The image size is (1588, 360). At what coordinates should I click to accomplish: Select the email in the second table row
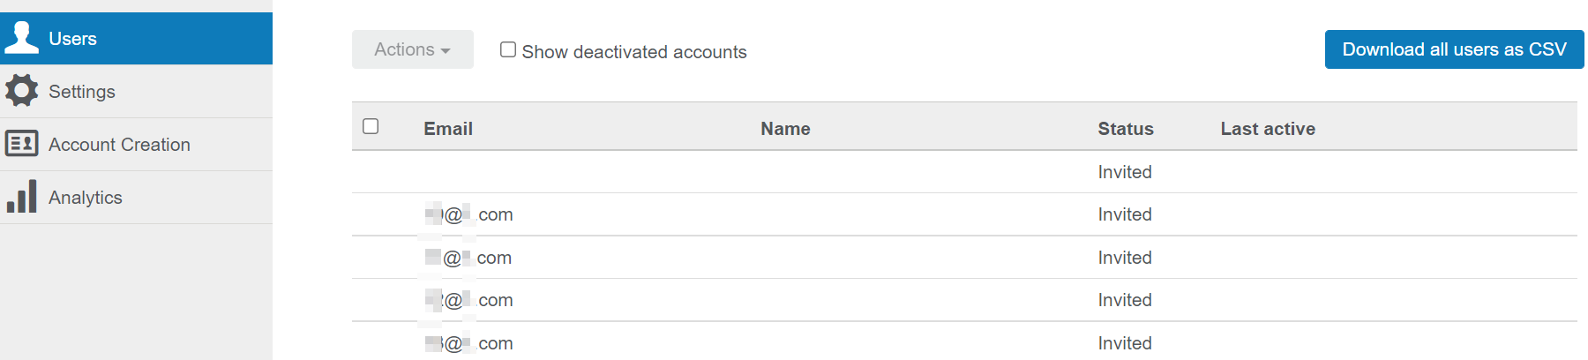(468, 214)
